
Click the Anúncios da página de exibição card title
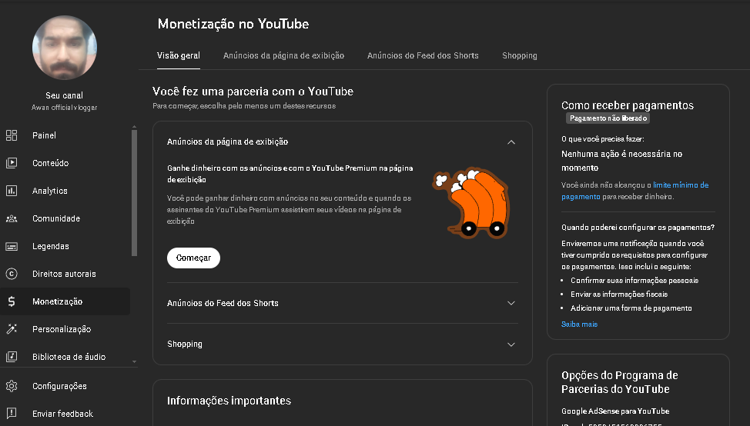227,141
